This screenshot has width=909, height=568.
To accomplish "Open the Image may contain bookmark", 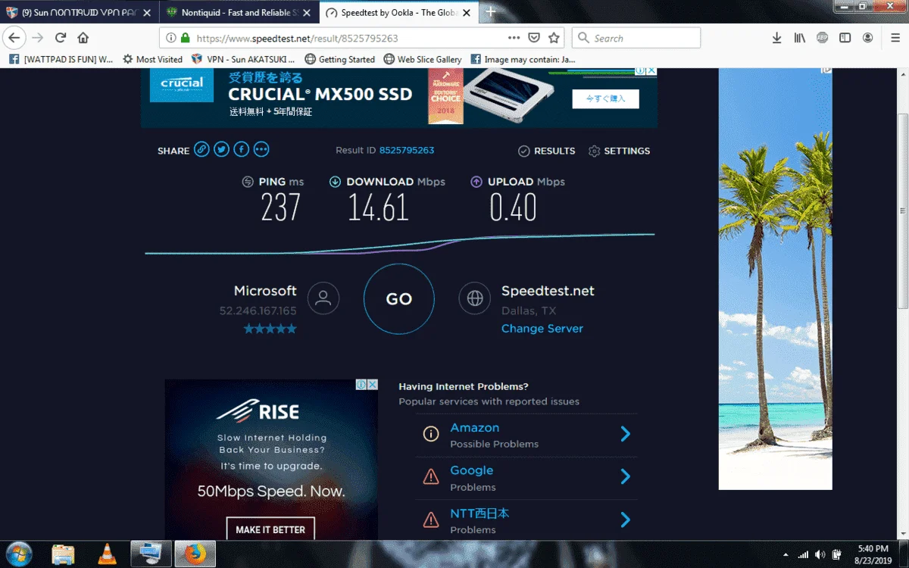I will coord(523,59).
